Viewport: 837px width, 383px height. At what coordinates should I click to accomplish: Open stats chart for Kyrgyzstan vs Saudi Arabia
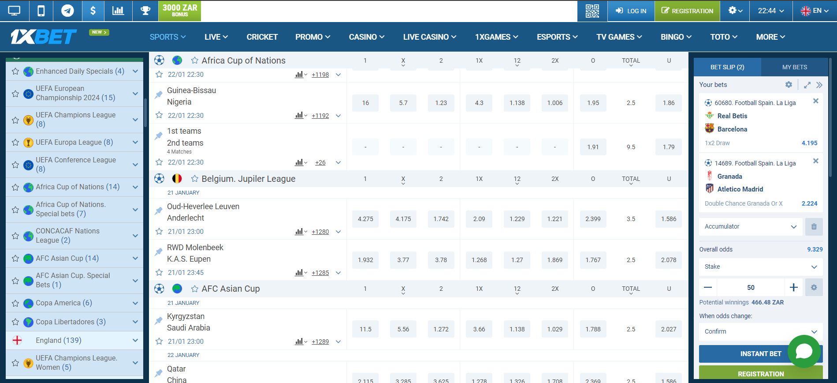click(x=301, y=341)
